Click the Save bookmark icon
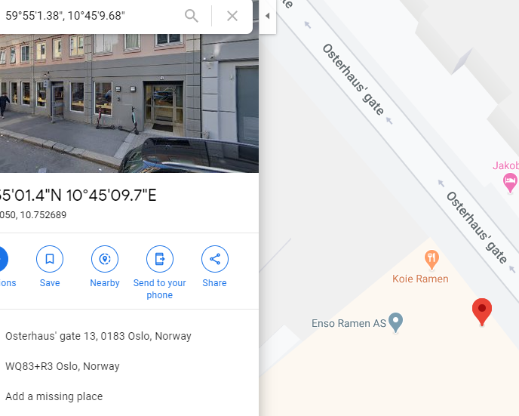Screen dimensions: 519x416 [50, 259]
